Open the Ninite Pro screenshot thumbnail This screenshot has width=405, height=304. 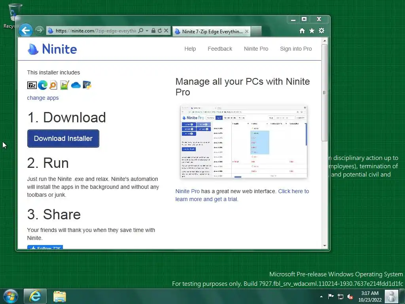tap(244, 142)
